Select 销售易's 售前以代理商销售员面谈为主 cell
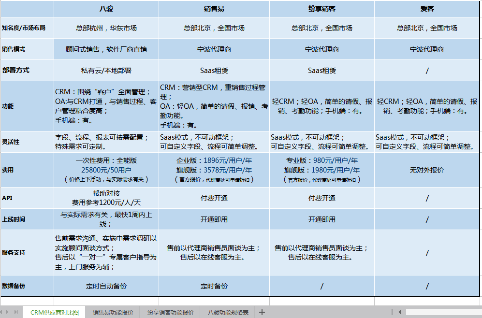This screenshot has height=318, width=482. tap(214, 253)
